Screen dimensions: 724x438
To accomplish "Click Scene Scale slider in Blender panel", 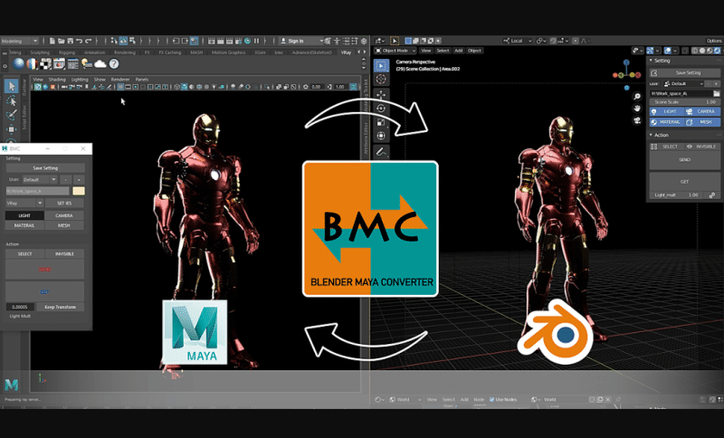I will pyautogui.click(x=685, y=102).
